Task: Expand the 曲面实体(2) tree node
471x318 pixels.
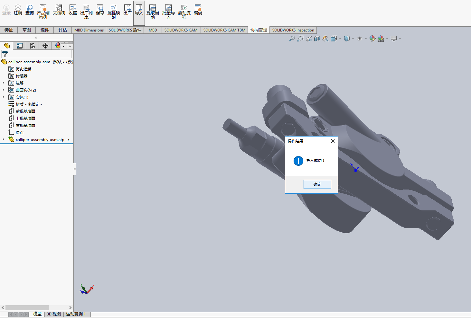Action: click(4, 90)
